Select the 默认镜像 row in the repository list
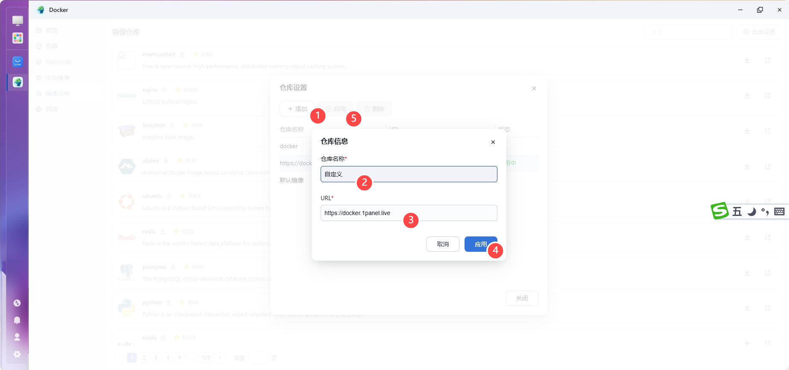This screenshot has height=370, width=789. tap(409, 180)
